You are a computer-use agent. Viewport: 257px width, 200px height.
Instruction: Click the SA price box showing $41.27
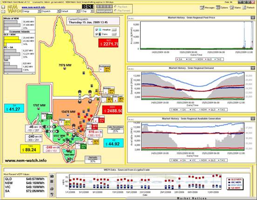click(x=14, y=108)
